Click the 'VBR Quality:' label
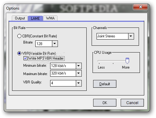Image resolution: width=156 pixels, height=118 pixels. point(32,82)
